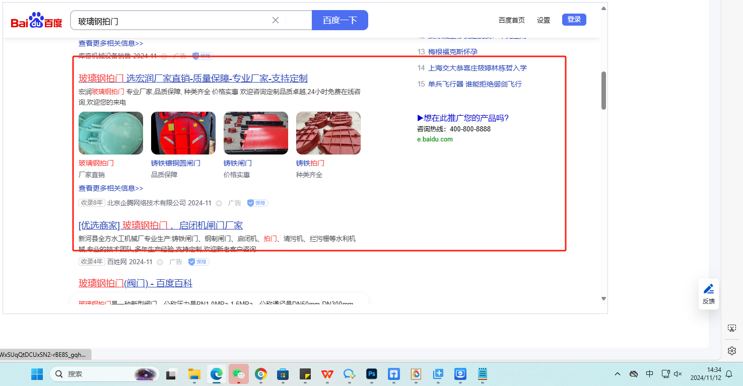Open Notepad from the taskbar
This screenshot has width=743, height=386.
tap(483, 374)
